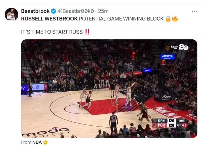
Task: Click the 25m post timestamp
Action: (103, 11)
